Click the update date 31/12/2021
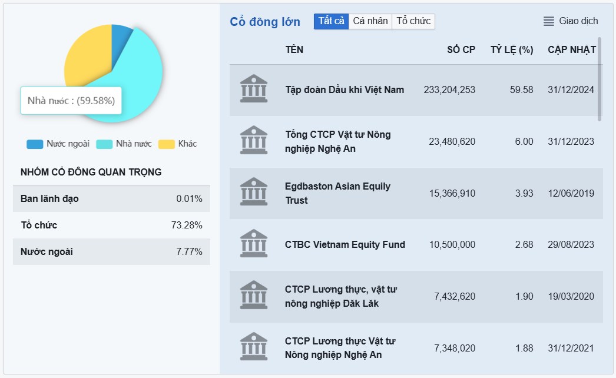Image resolution: width=616 pixels, height=378 pixels. [571, 348]
